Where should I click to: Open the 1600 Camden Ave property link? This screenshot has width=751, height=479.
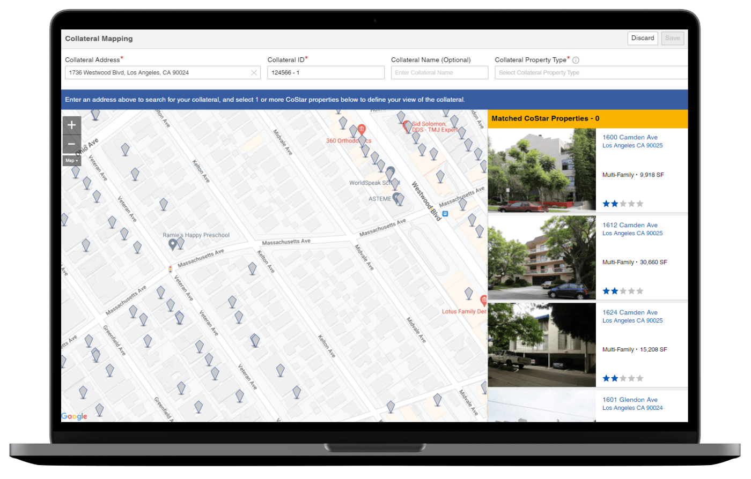(630, 137)
